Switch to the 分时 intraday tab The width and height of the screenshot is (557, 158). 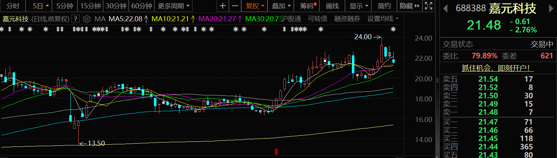tap(13, 6)
